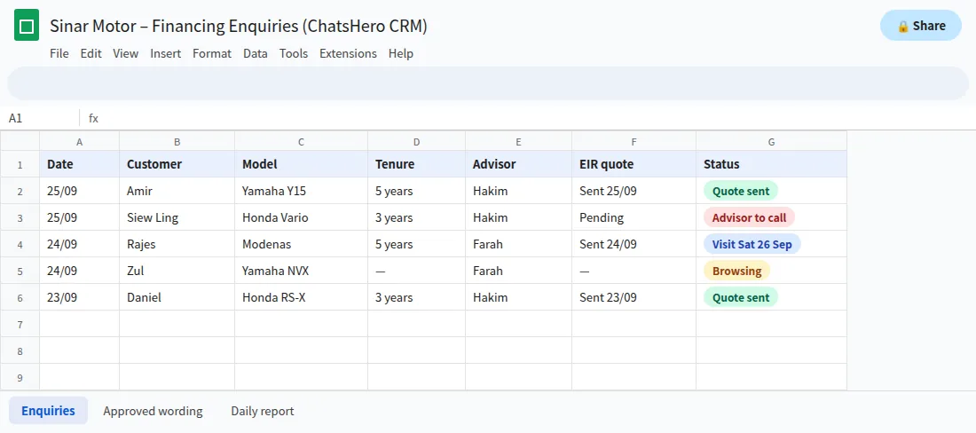Open the Data menu
The width and height of the screenshot is (976, 433).
point(256,53)
